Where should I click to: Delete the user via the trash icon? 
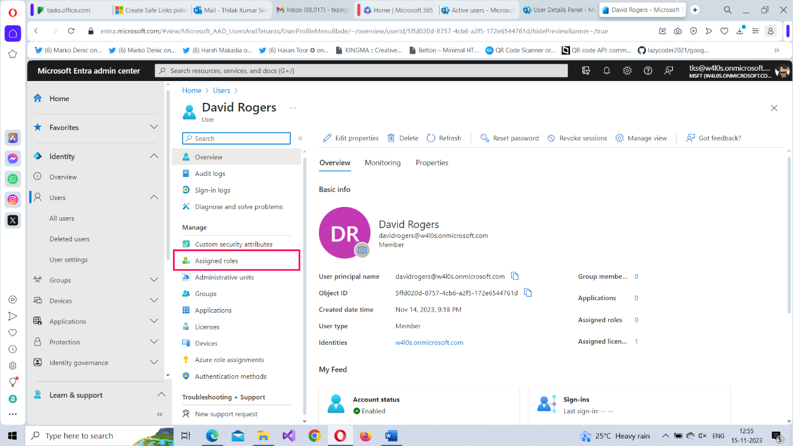click(390, 138)
